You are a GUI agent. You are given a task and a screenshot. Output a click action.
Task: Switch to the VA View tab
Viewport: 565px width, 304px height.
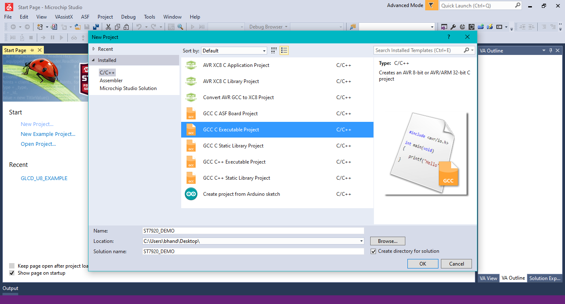pyautogui.click(x=488, y=278)
